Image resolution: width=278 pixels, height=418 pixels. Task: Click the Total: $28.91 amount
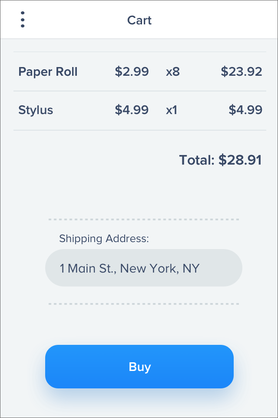click(x=240, y=160)
